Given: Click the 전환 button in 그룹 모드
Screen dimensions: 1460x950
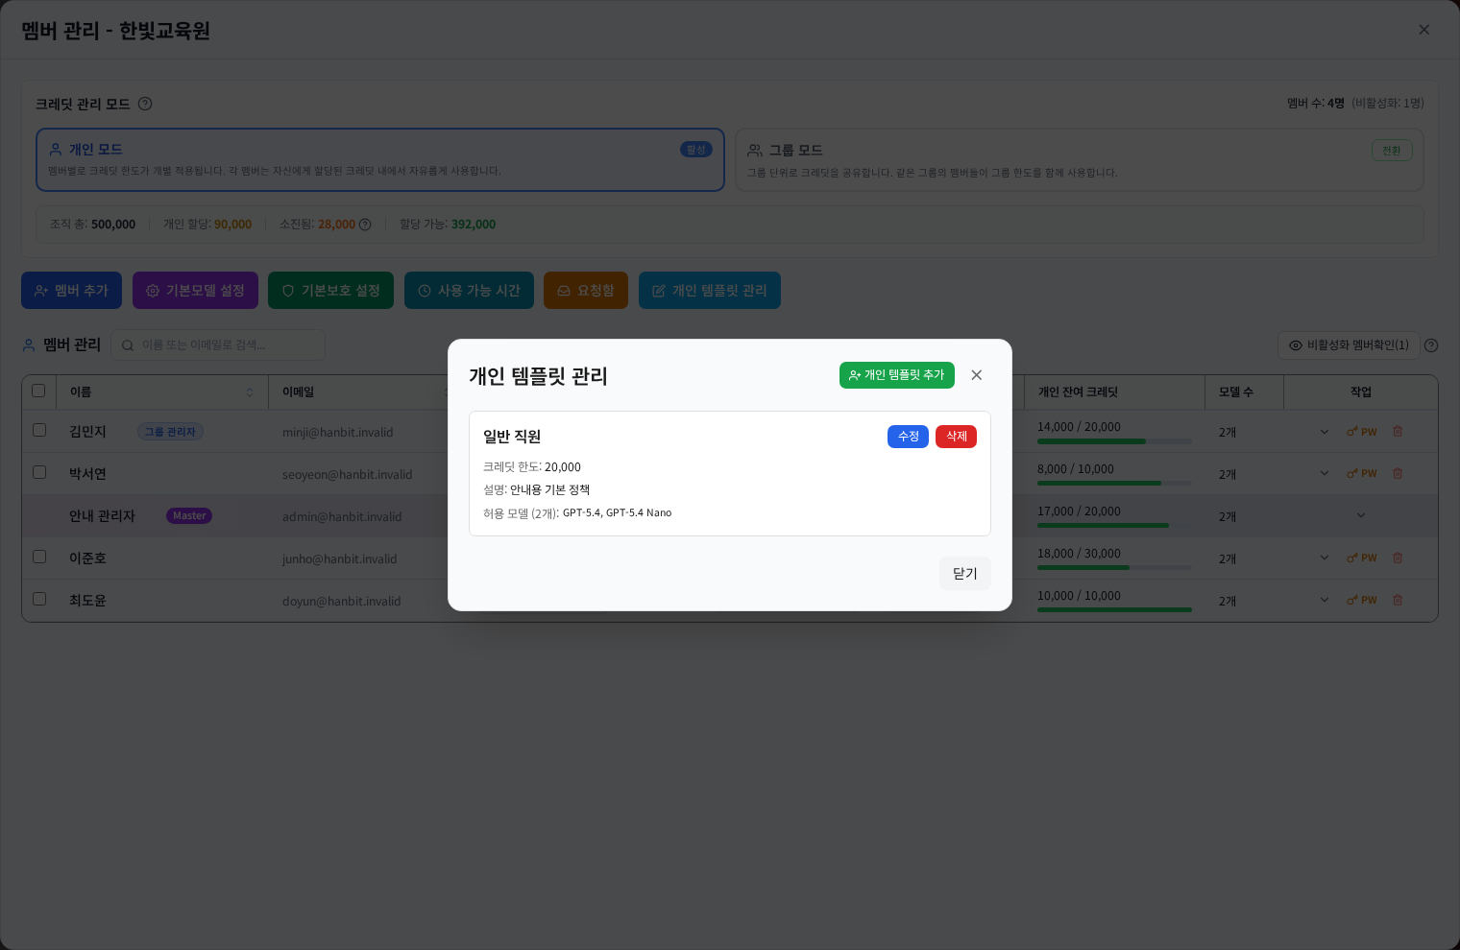Looking at the screenshot, I should point(1392,151).
